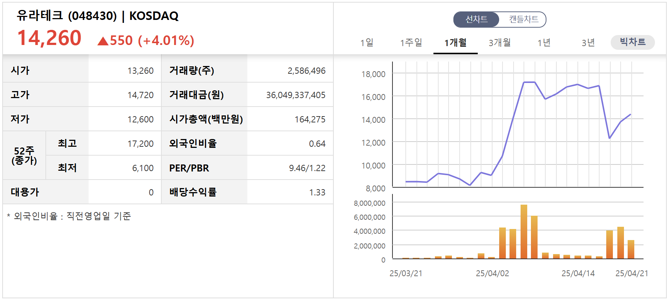Screen dimensions: 669x302
Task: Click the red up-triangle price change icon
Action: (103, 41)
